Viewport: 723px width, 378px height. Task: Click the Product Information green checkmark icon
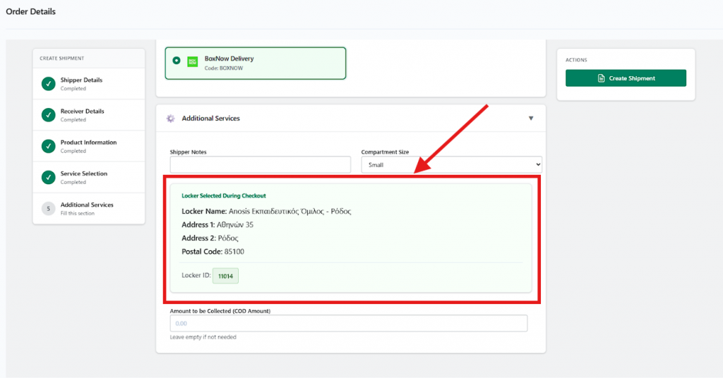[48, 146]
